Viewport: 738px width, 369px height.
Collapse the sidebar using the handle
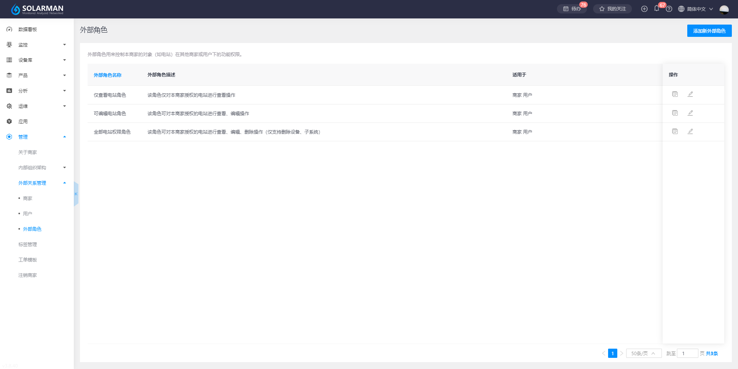coord(76,194)
